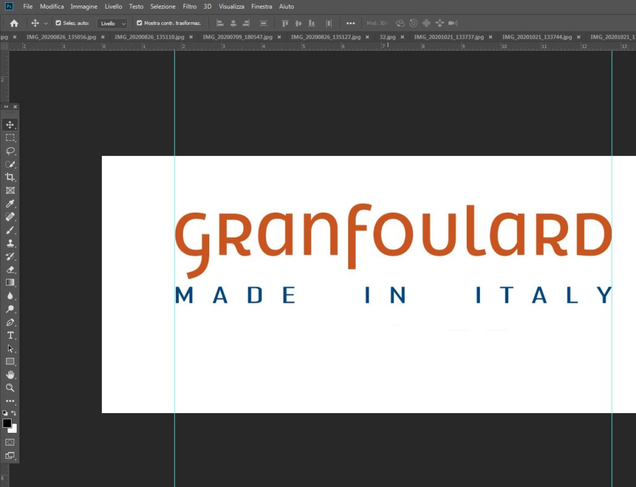
Task: Click the Home button
Action: (x=14, y=23)
